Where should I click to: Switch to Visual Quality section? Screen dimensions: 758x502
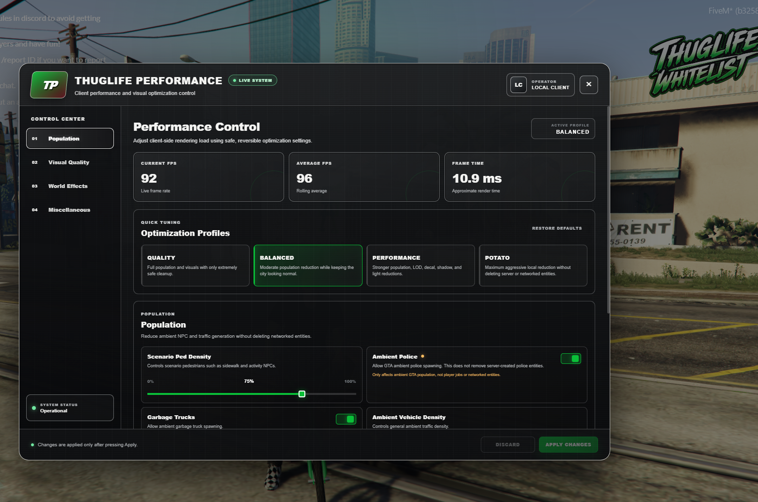(70, 162)
